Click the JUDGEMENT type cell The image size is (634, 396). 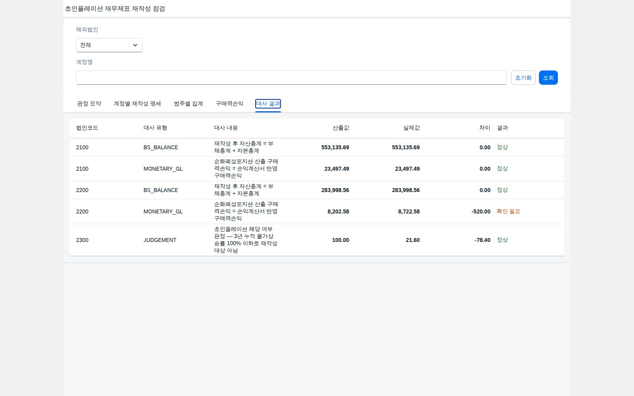click(160, 240)
